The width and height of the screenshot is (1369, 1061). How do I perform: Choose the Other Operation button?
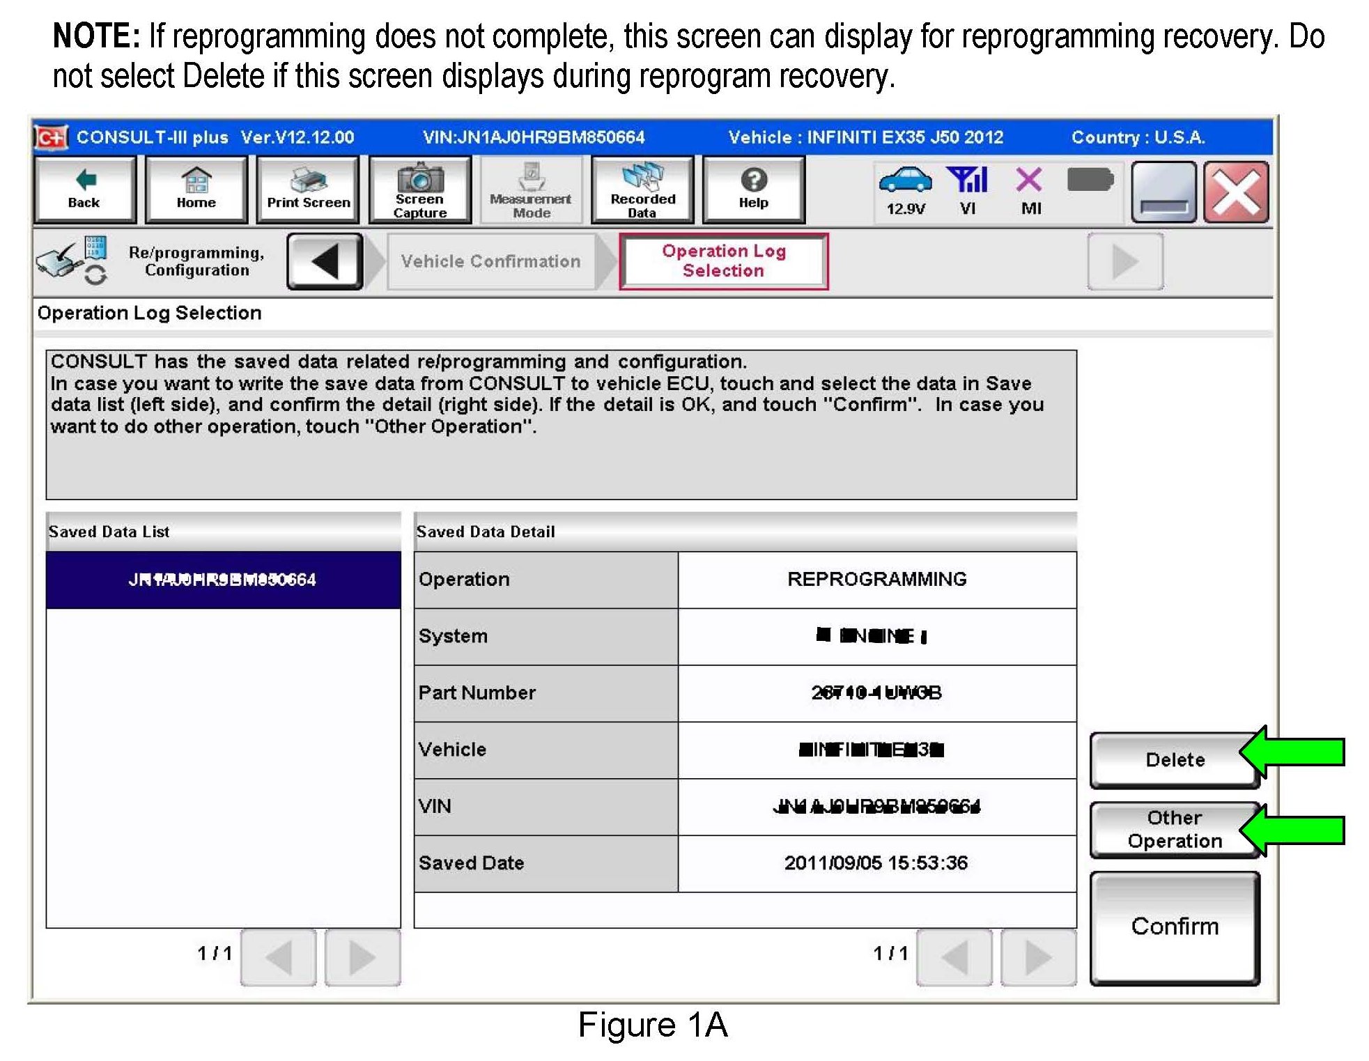1174,829
